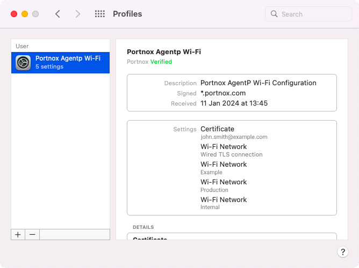Click the Received field label

click(184, 103)
